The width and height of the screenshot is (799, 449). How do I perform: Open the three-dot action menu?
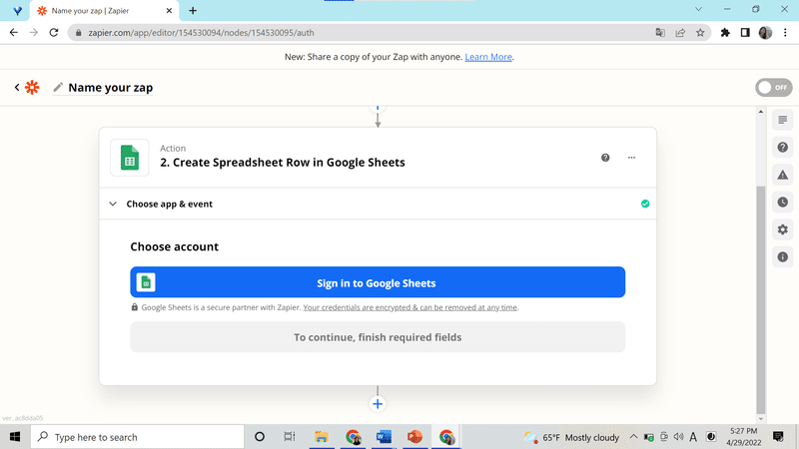(631, 158)
